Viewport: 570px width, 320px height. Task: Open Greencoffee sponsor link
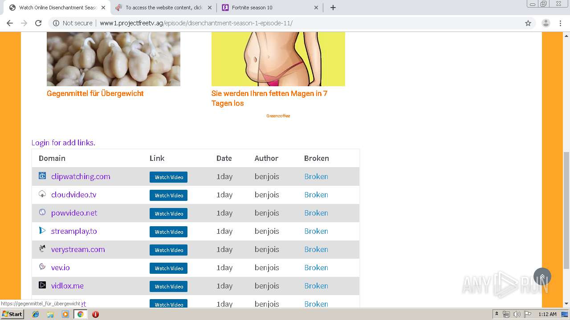coord(278,116)
